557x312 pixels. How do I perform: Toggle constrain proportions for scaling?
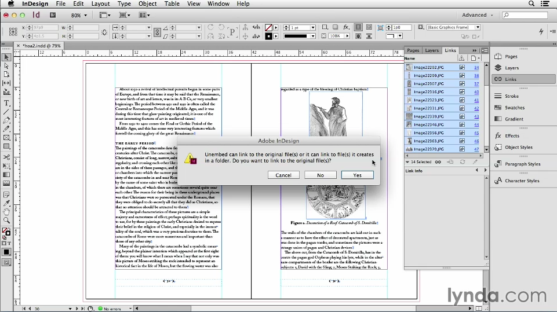[x=158, y=32]
